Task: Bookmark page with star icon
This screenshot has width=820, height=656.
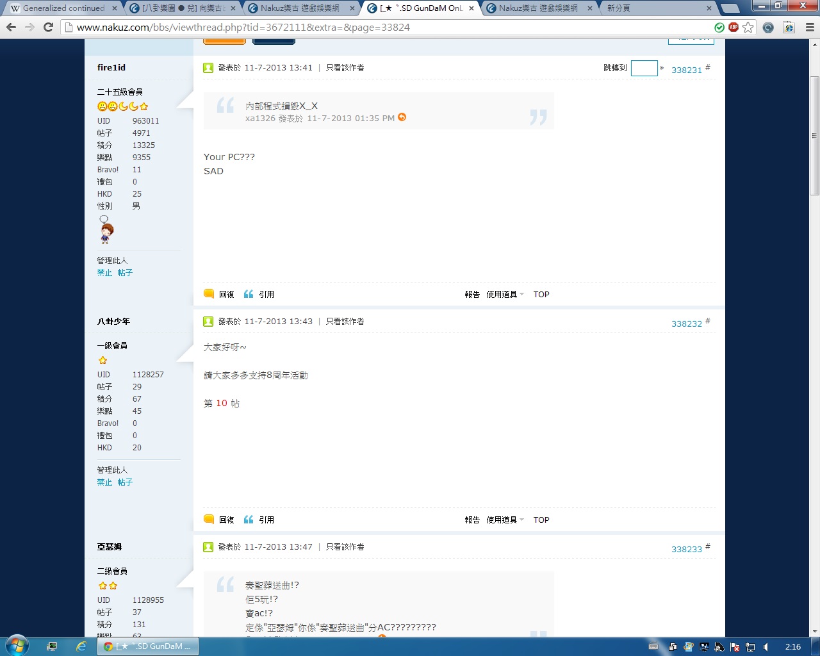Action: pos(748,27)
